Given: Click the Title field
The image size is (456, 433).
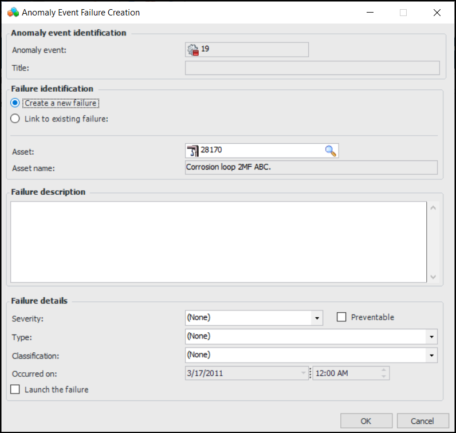Looking at the screenshot, I should [x=312, y=68].
